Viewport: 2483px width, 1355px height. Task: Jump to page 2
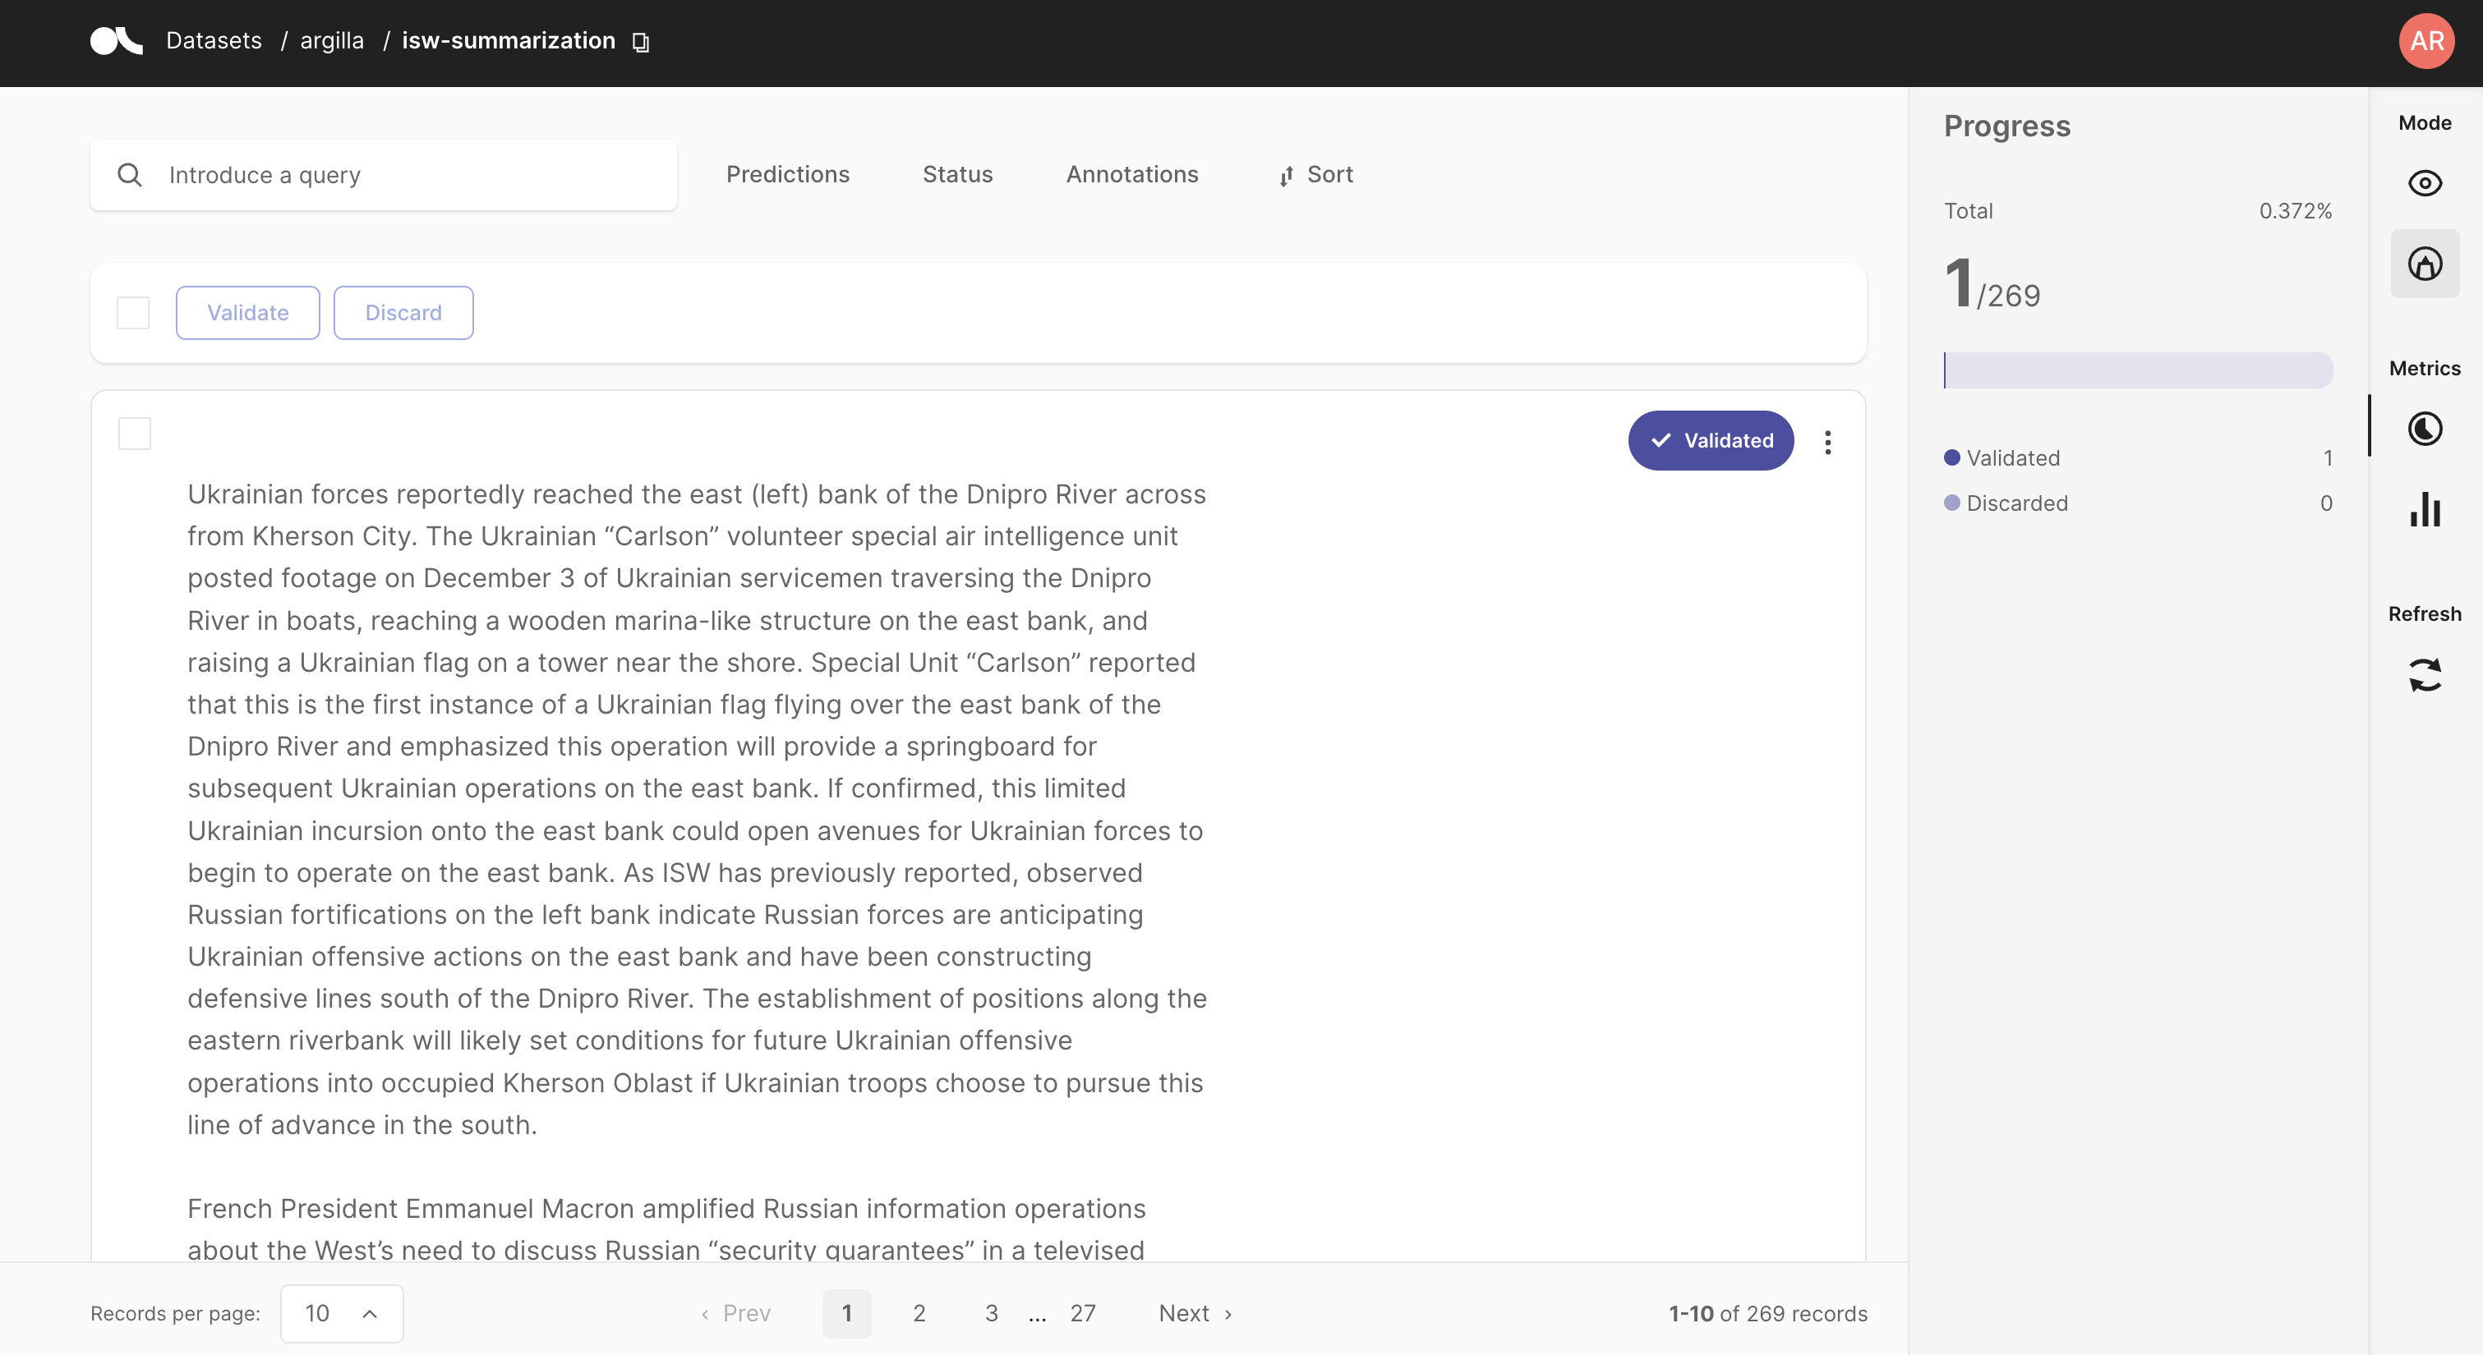pyautogui.click(x=919, y=1312)
